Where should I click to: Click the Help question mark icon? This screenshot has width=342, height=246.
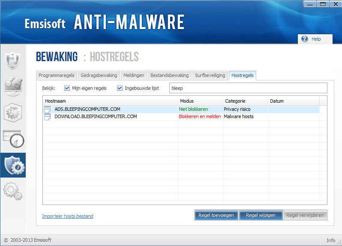304,39
